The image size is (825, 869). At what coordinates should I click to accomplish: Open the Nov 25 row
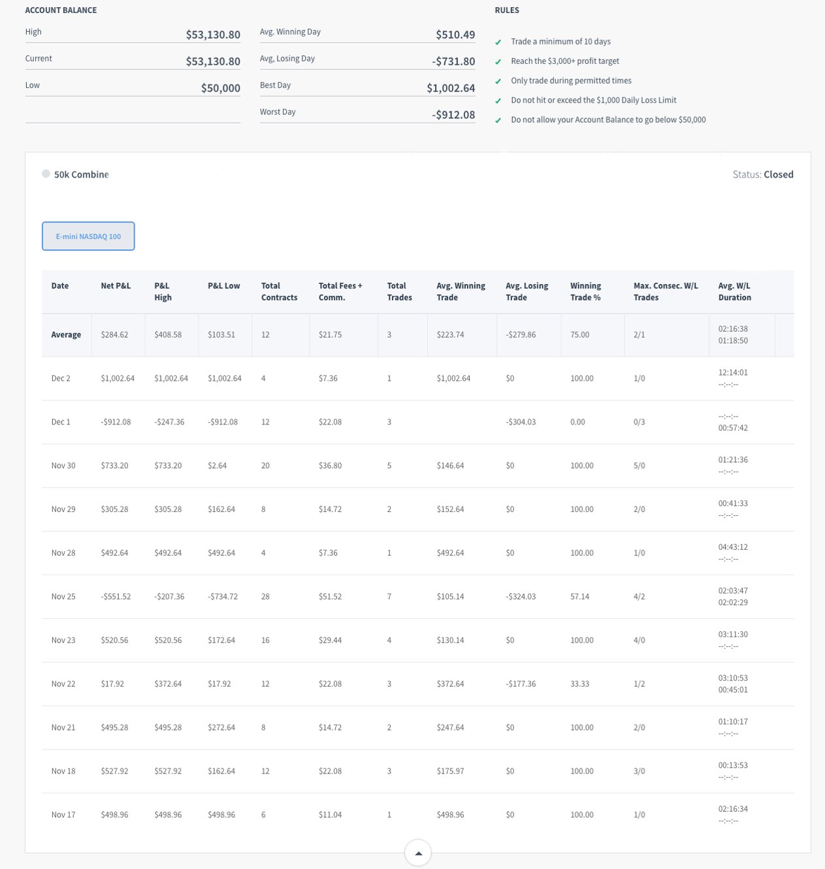(63, 597)
